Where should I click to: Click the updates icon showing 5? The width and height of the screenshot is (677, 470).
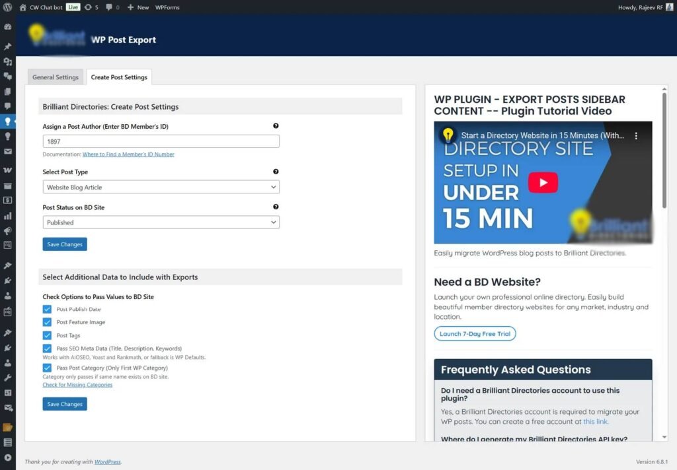91,7
